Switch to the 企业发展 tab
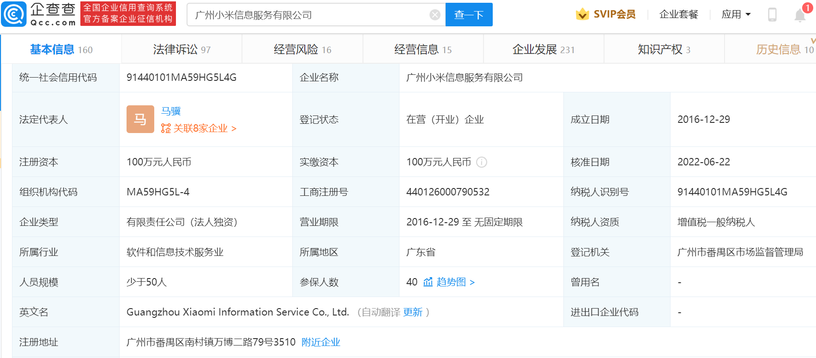This screenshot has height=358, width=816. point(544,49)
